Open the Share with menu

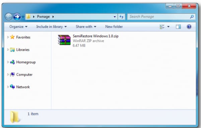click(x=86, y=27)
